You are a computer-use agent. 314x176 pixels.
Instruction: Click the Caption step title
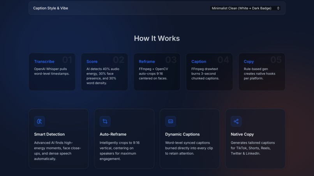[x=199, y=62]
